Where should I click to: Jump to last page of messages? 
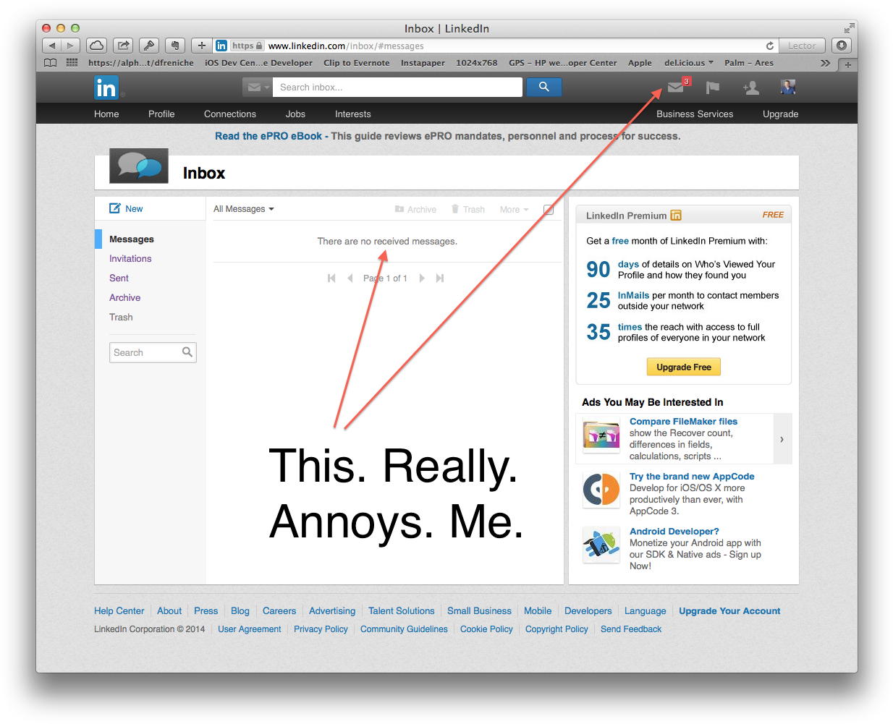pyautogui.click(x=440, y=278)
